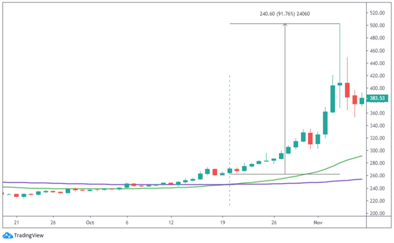Click the date label 26 before Nov

(x=274, y=222)
